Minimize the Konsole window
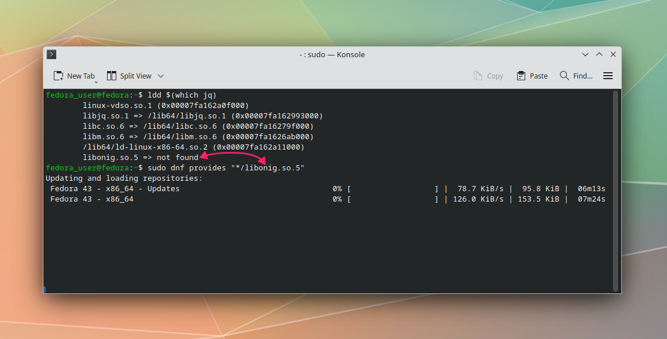667x339 pixels. [x=585, y=54]
